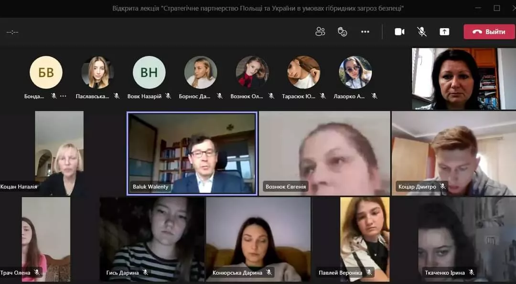Click the mic icon beside Лазорко А...
The image size is (516, 284).
pyautogui.click(x=374, y=96)
